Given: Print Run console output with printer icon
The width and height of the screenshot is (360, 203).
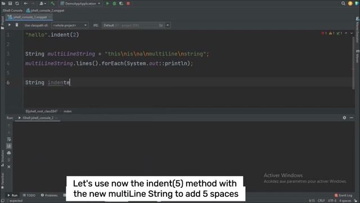Looking at the screenshot, I should tap(9, 153).
